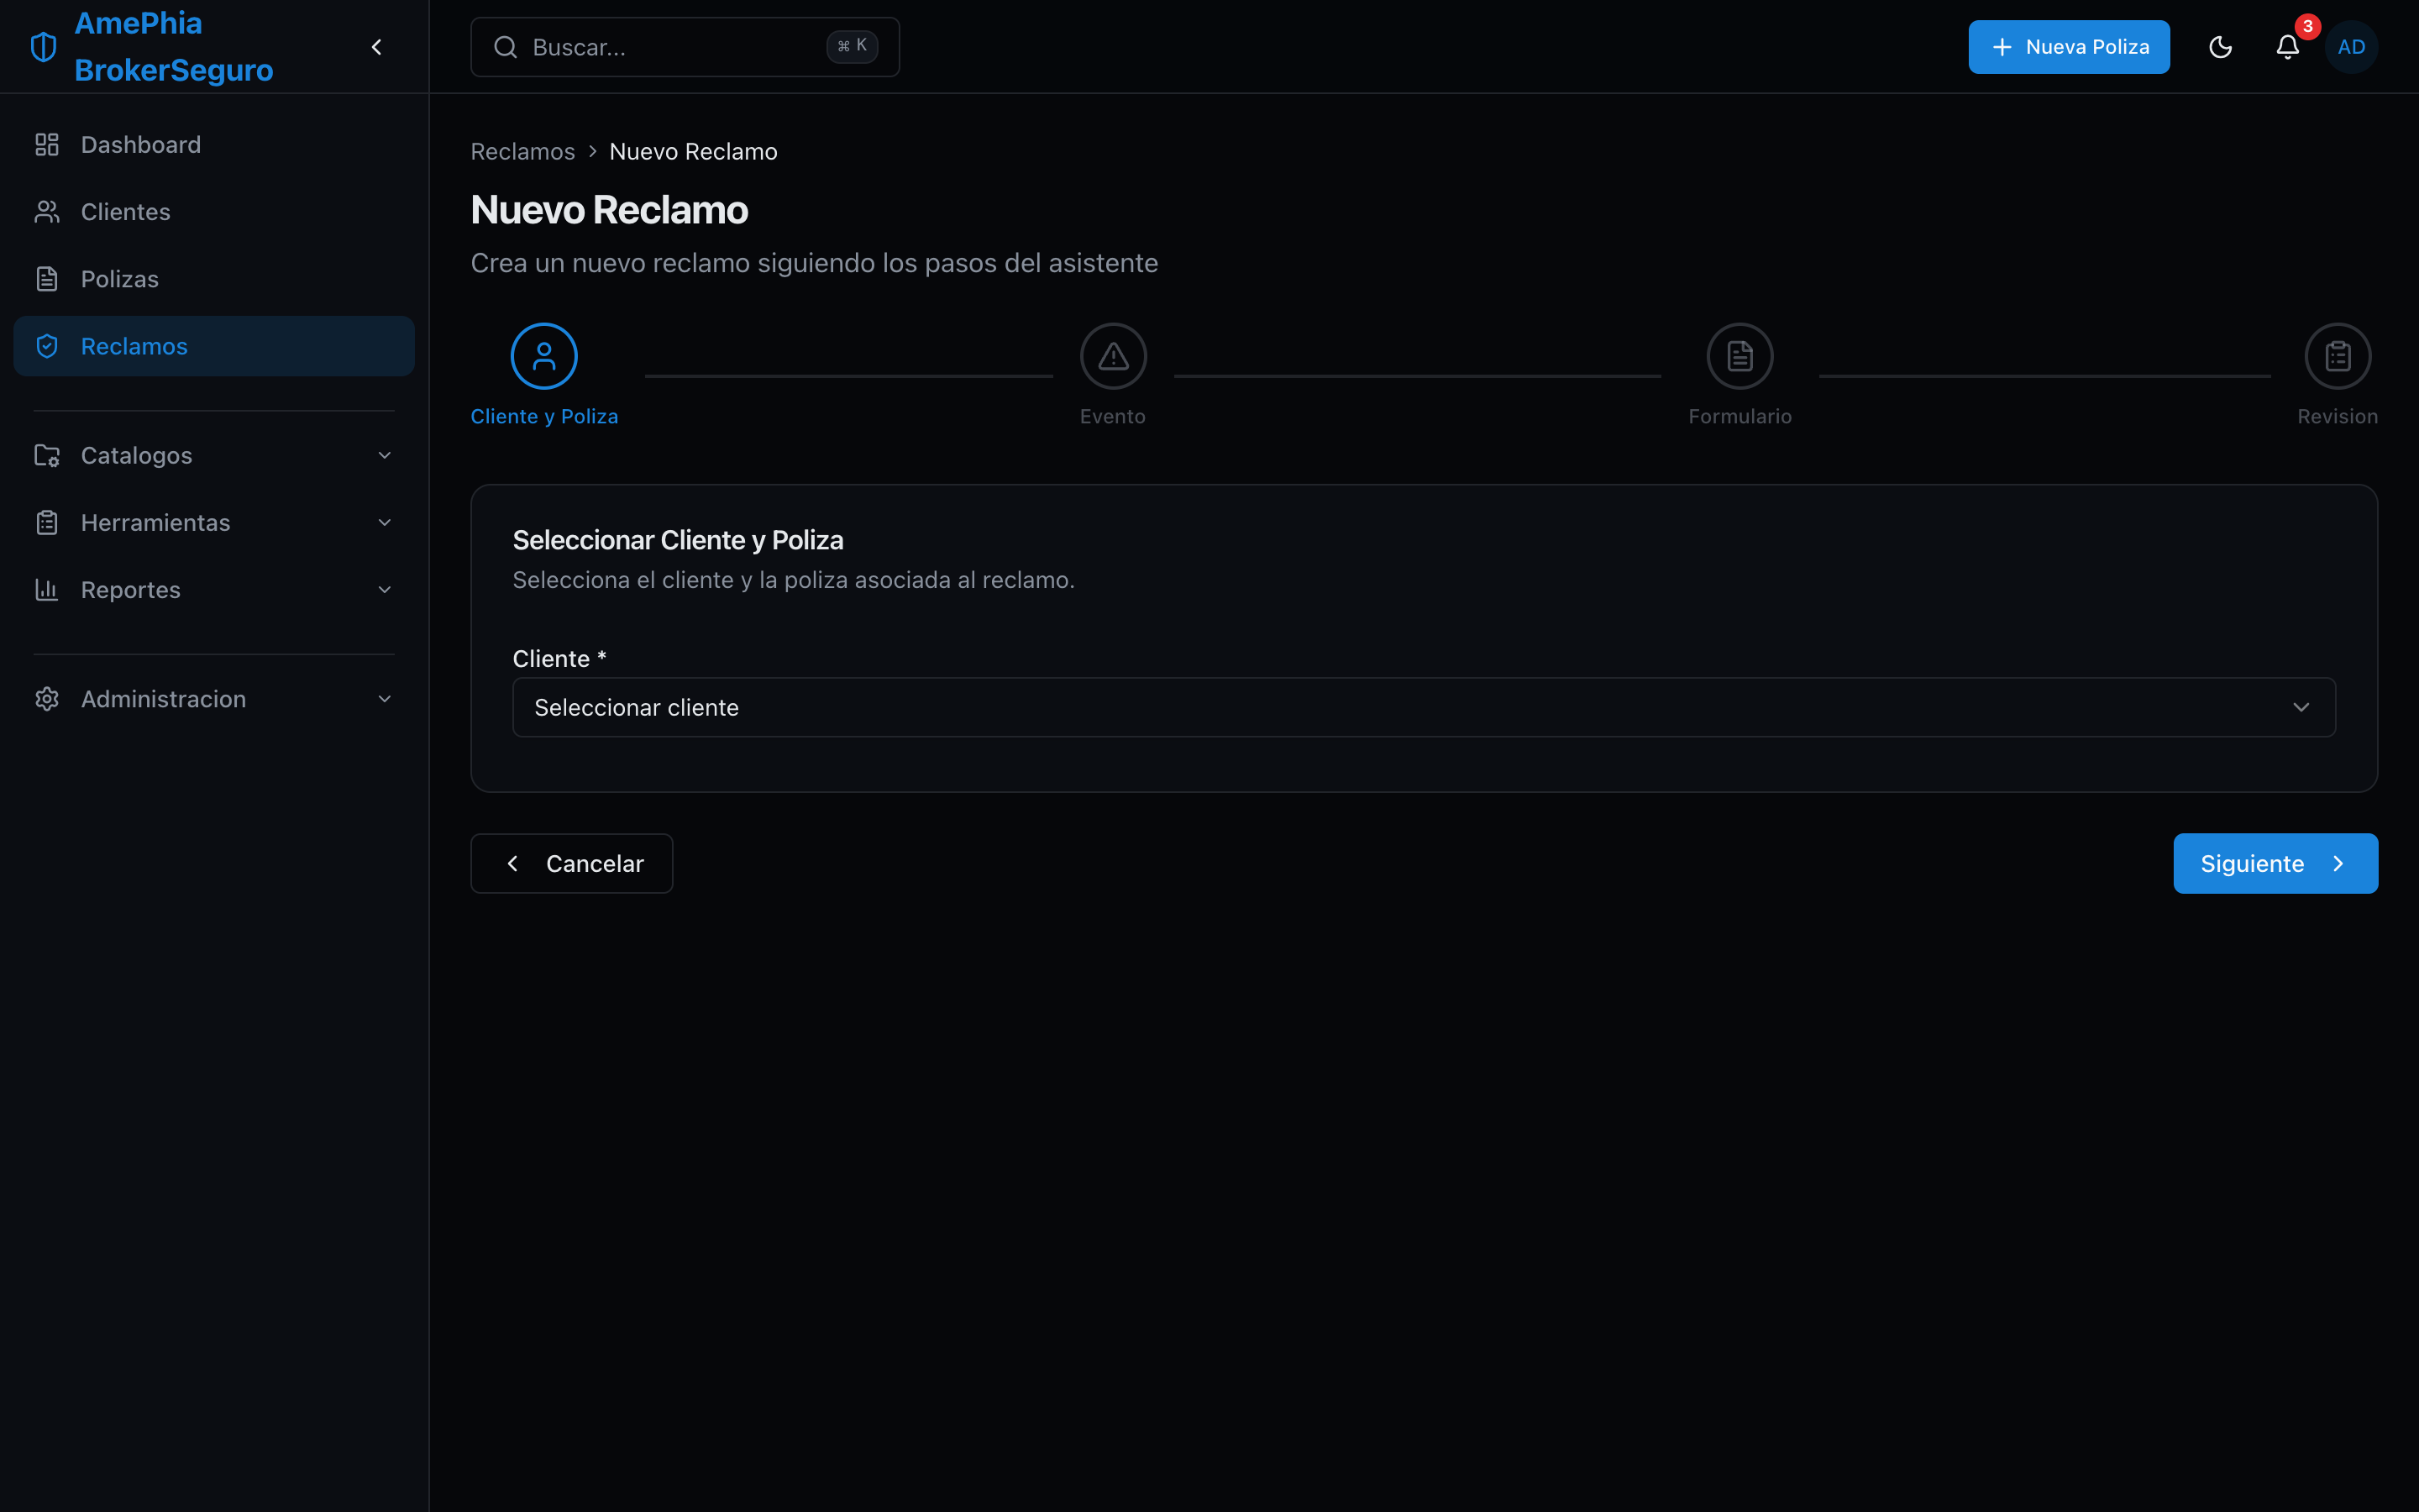
Task: Click the Cliente y Poliza step label
Action: 543,416
